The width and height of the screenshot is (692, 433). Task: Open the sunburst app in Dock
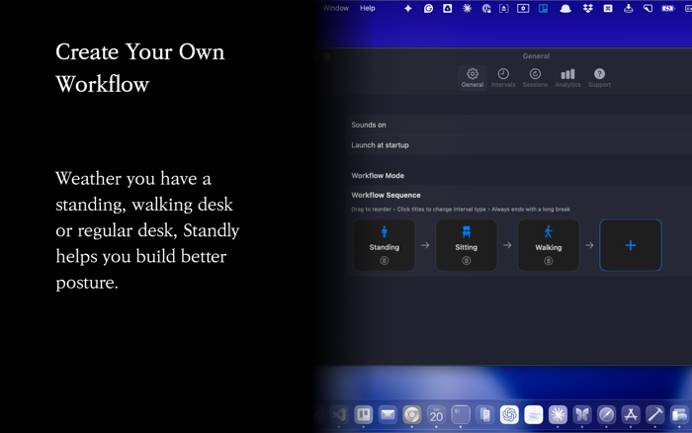558,415
